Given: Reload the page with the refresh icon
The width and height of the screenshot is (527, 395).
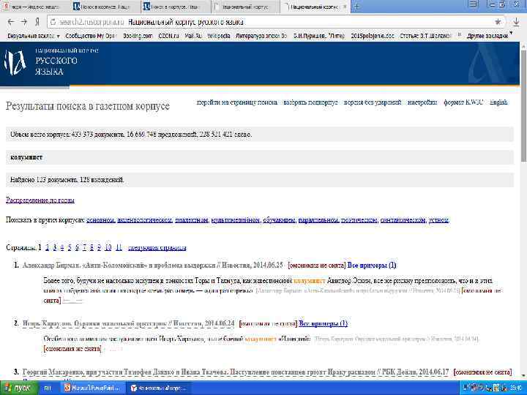Looking at the screenshot, I should coord(53,22).
